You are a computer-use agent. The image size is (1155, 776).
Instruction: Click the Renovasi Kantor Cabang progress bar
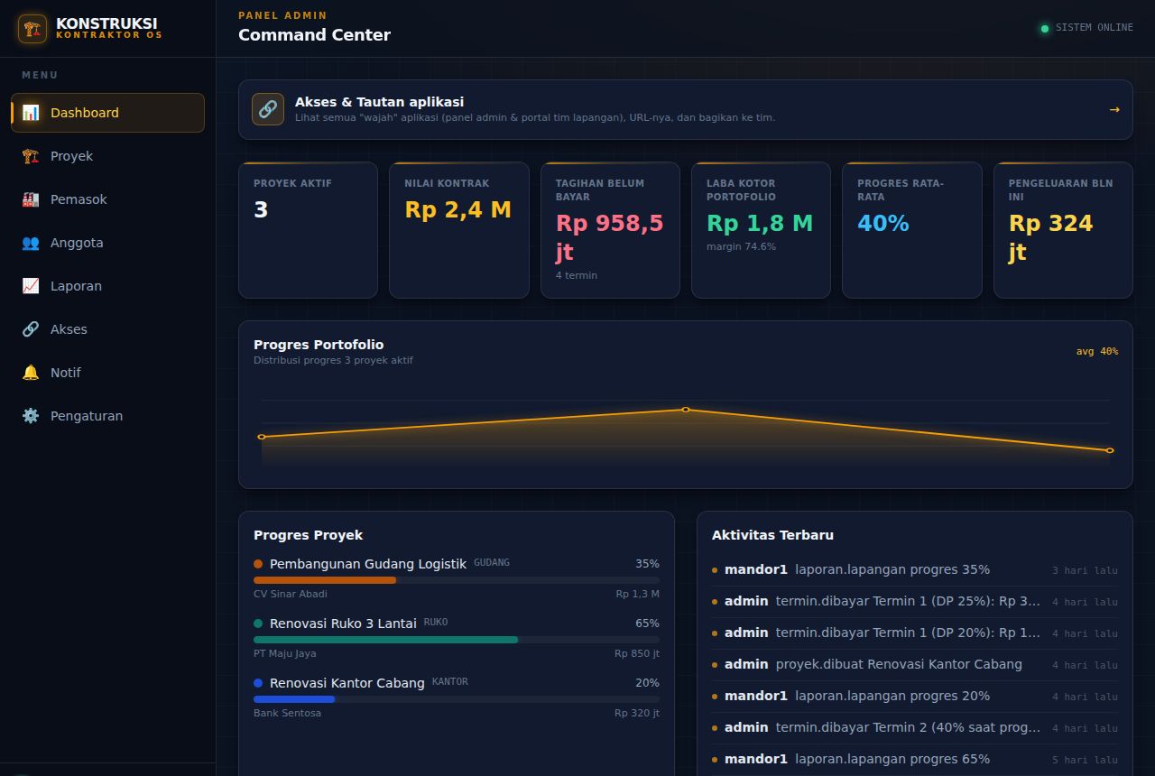pyautogui.click(x=457, y=699)
